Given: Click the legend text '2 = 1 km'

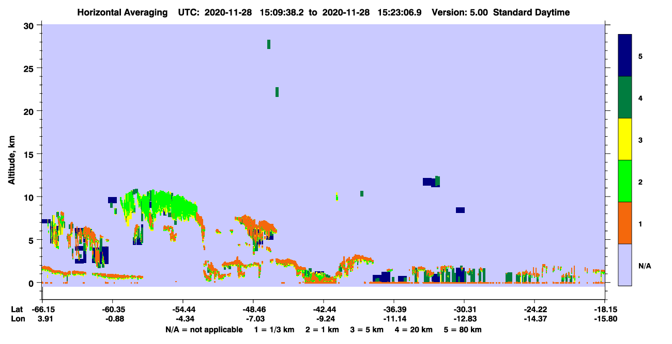Looking at the screenshot, I should click(322, 330).
